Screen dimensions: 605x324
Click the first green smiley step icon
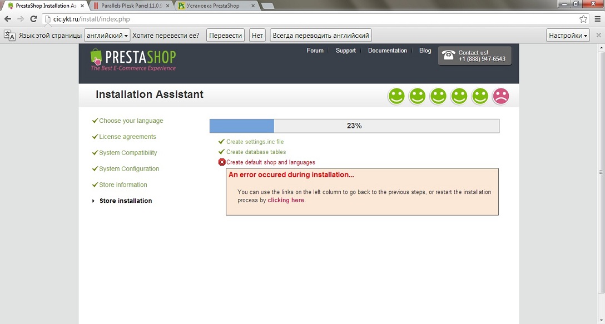click(396, 96)
